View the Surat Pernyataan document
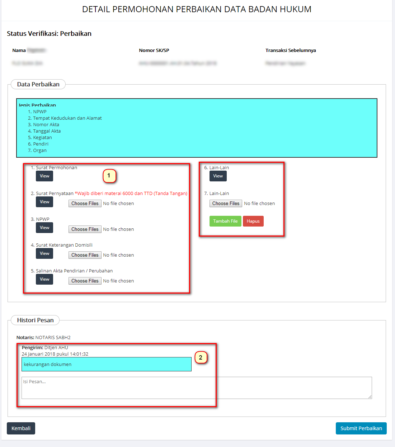 [44, 202]
